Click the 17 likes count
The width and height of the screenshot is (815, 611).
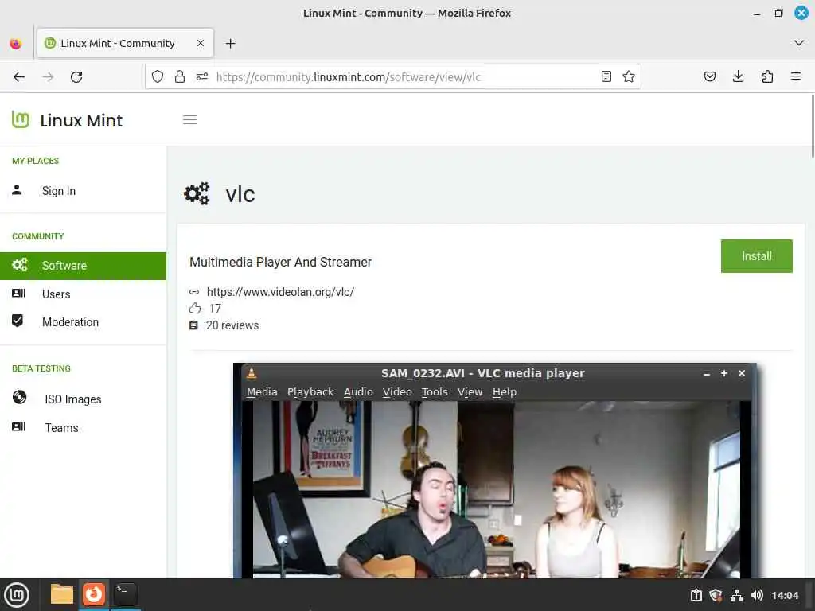(x=215, y=309)
